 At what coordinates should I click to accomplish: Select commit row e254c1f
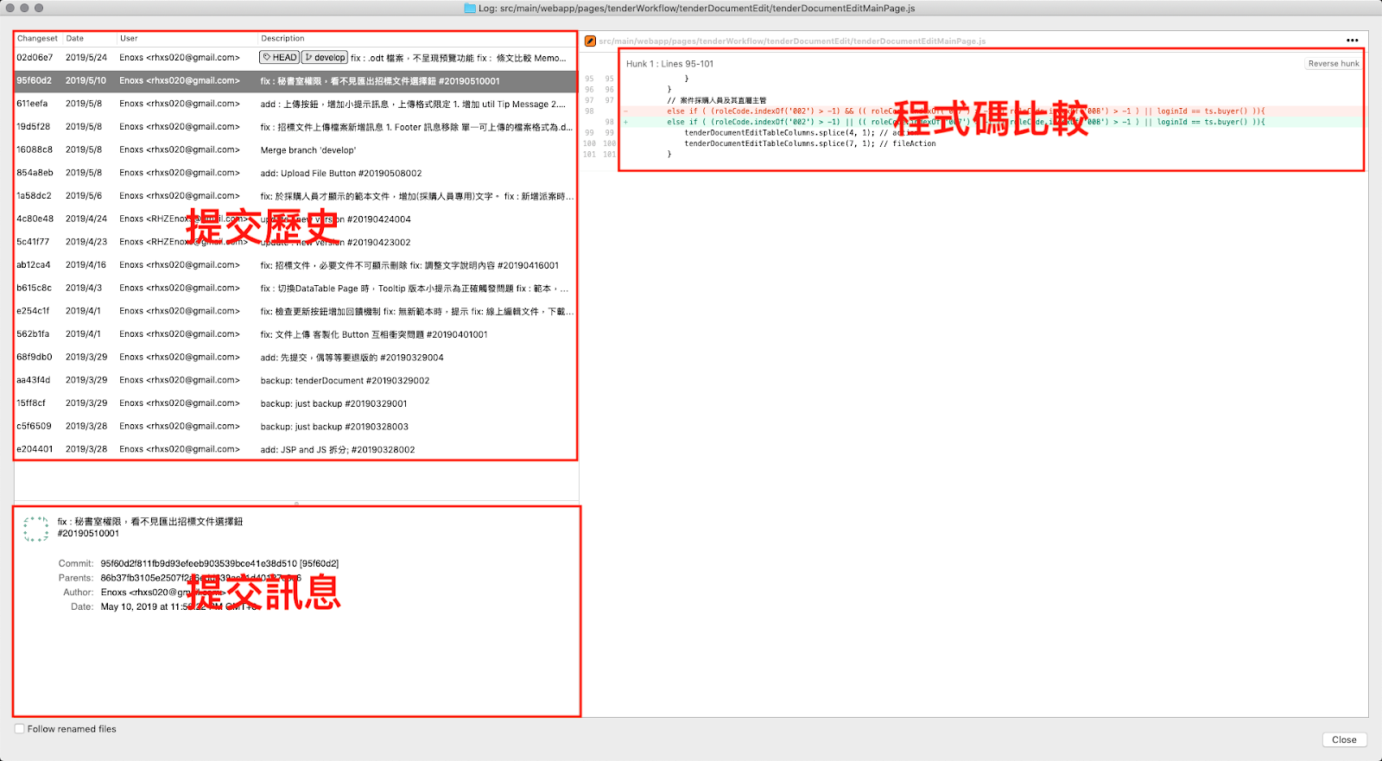pos(295,311)
